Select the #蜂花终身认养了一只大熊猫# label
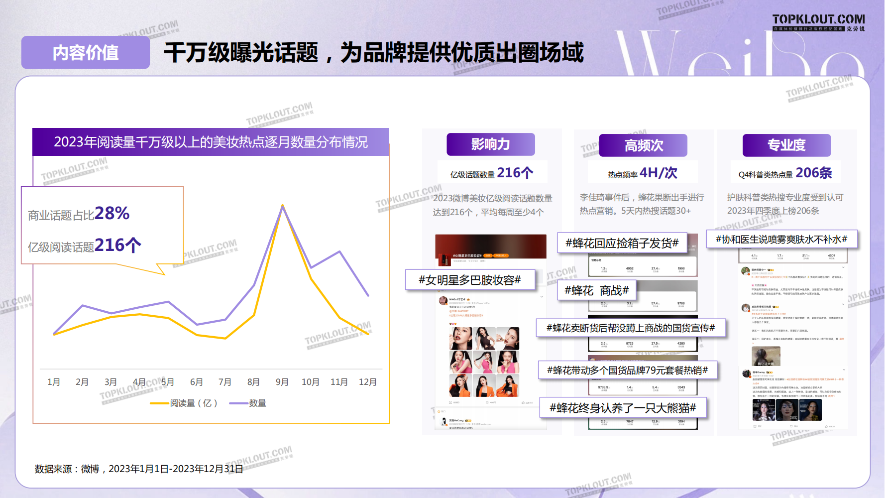Screen dimensions: 885x498 pyautogui.click(x=623, y=408)
